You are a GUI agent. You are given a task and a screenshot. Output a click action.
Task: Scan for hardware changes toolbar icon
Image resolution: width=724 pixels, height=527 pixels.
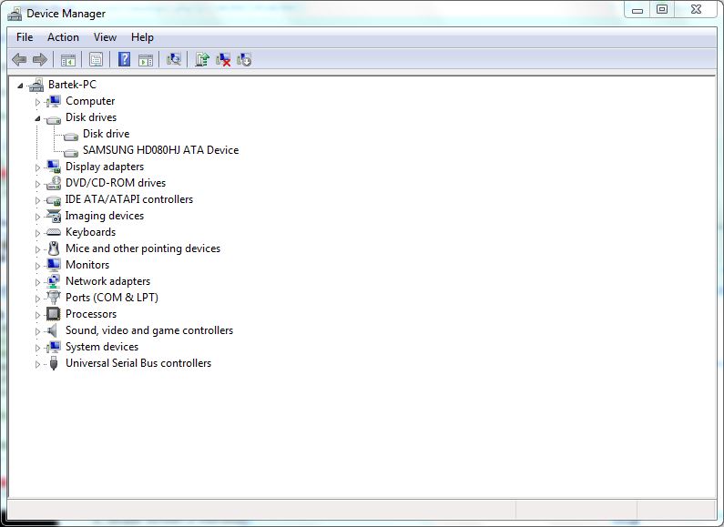click(x=174, y=59)
